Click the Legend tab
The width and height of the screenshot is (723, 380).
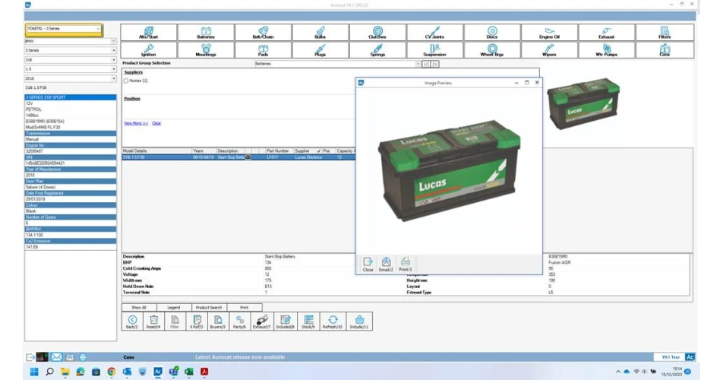[x=174, y=307]
